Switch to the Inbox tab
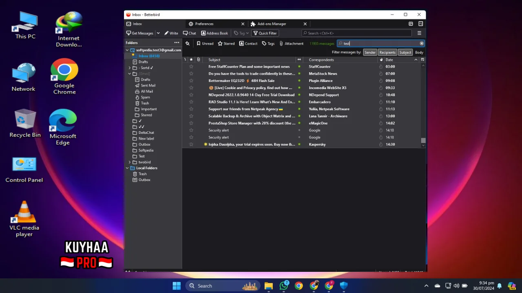This screenshot has width=522, height=293. tap(155, 24)
